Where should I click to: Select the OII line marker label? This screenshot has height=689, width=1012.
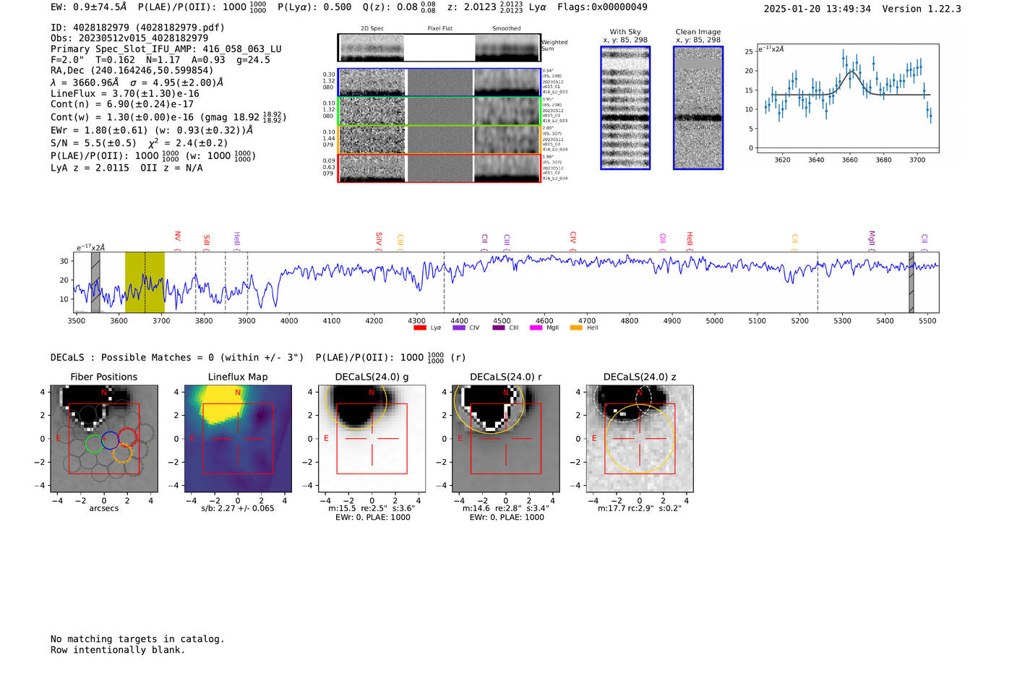click(x=662, y=239)
